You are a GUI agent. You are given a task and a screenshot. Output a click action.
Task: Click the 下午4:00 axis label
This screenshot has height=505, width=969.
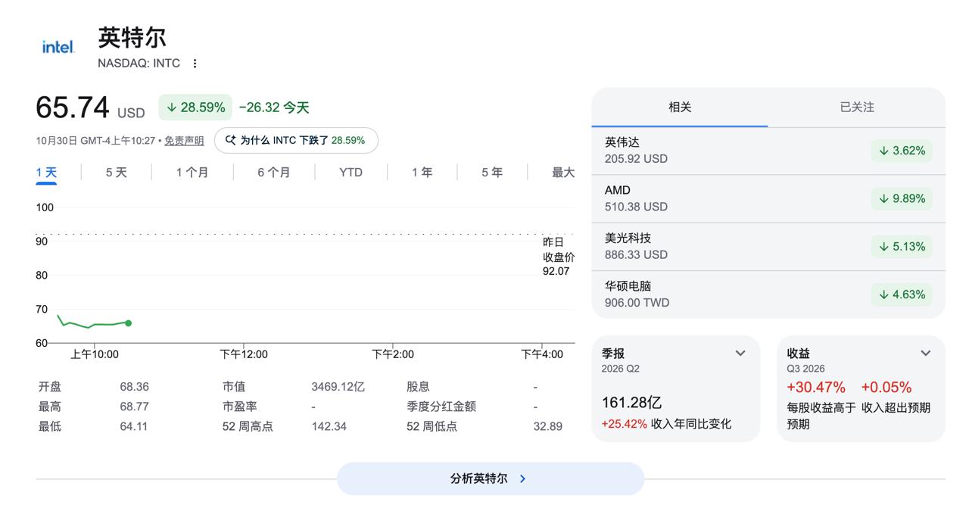[x=542, y=354]
